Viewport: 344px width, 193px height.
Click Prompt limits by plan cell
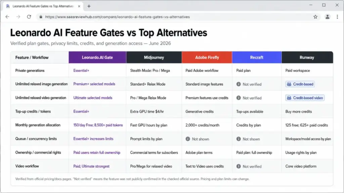pyautogui.click(x=146, y=139)
